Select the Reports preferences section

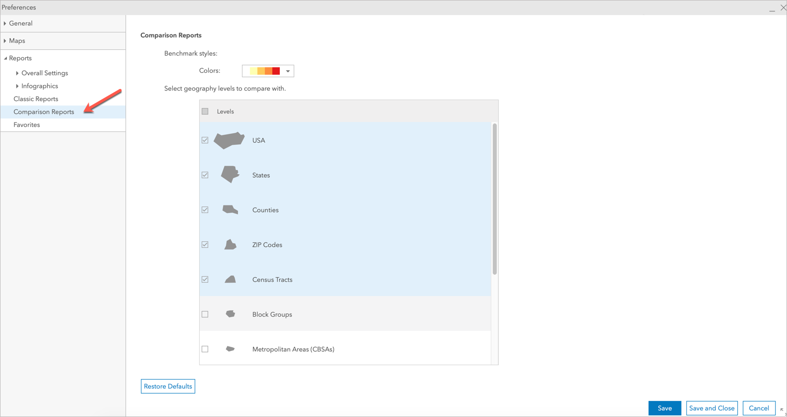(x=20, y=58)
